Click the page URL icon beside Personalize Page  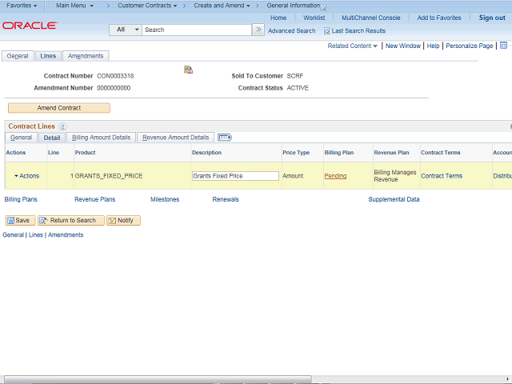coord(503,46)
